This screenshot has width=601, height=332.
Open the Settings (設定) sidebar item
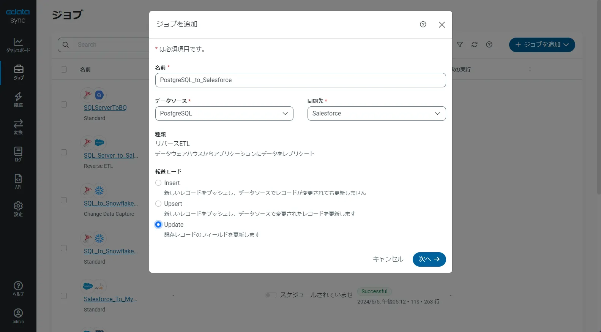[x=18, y=209]
